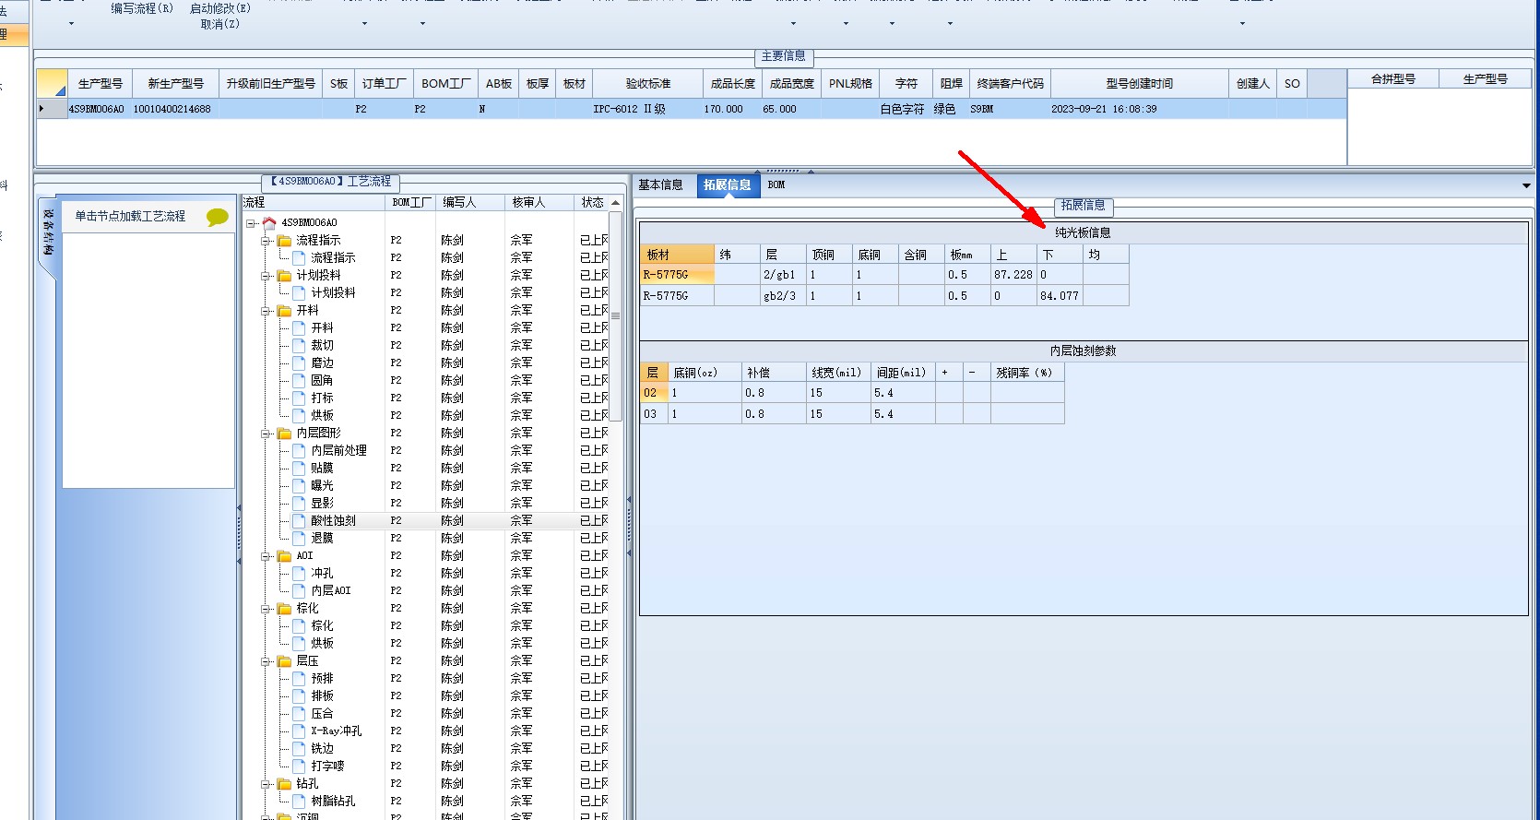Collapse the 计划投料 folder node
Screen dimensions: 1540x820
click(x=266, y=276)
